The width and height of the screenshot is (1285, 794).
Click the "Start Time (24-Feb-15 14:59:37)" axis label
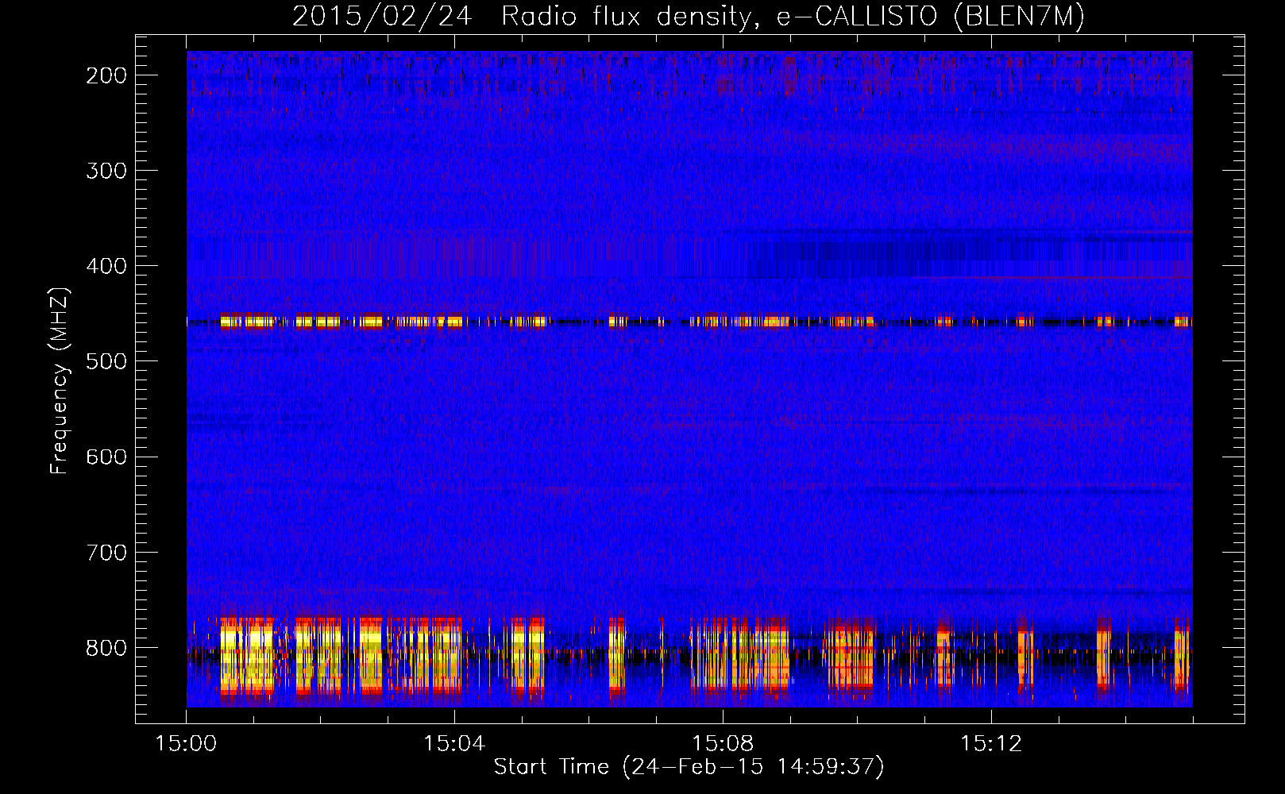point(689,766)
